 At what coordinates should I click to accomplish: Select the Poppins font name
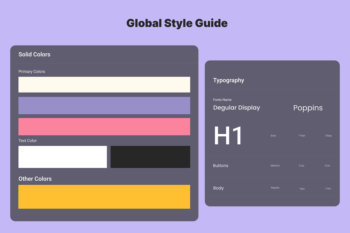[308, 108]
